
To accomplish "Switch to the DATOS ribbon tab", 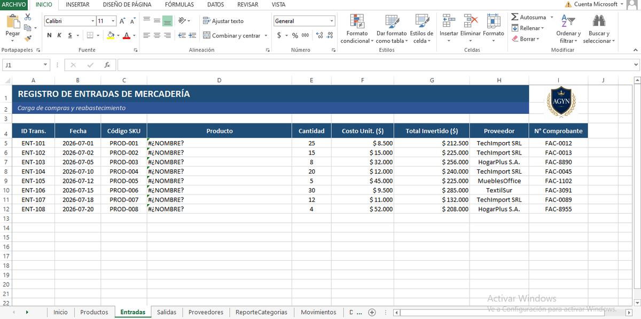I will pyautogui.click(x=215, y=4).
